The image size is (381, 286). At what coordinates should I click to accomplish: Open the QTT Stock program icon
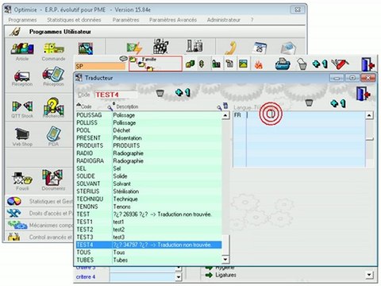(22, 106)
